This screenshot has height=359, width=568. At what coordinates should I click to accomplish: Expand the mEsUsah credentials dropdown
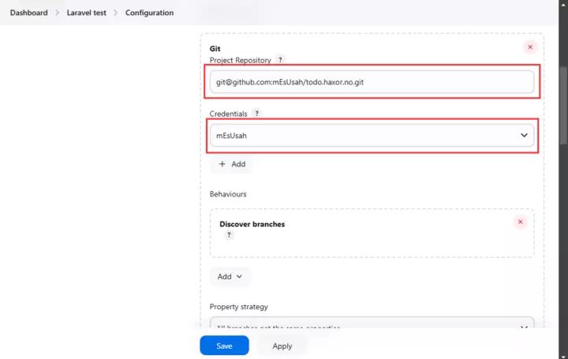[372, 136]
